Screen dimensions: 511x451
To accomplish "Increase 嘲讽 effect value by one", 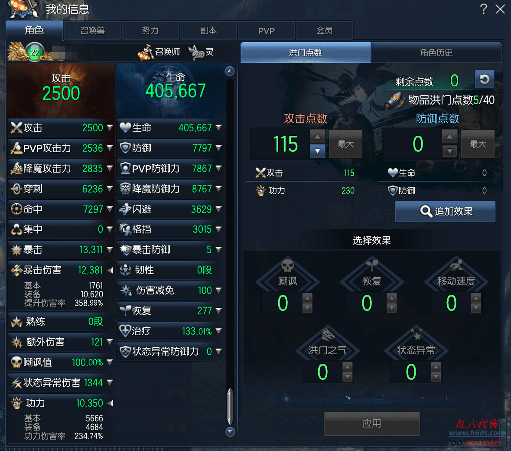I will coord(307,298).
